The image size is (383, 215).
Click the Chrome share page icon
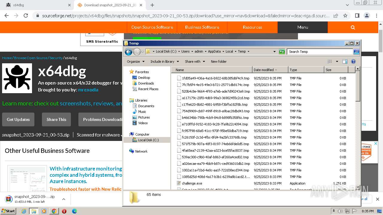pos(336,16)
